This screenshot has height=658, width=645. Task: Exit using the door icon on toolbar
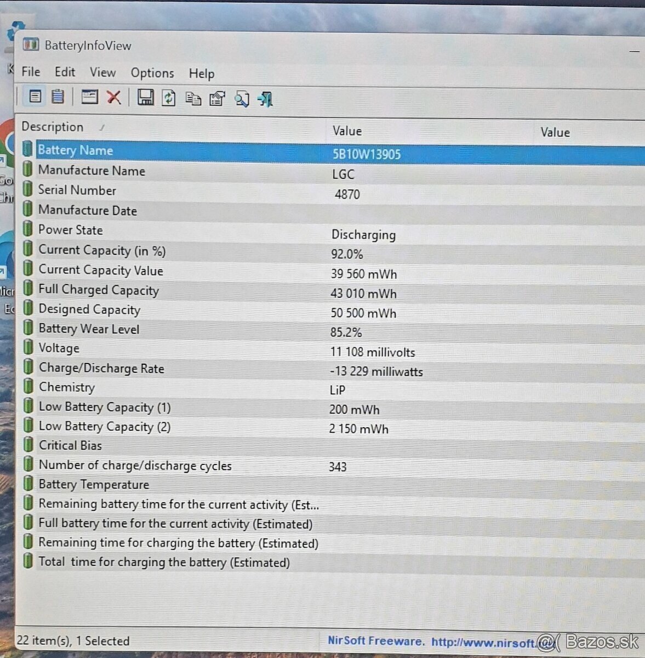(265, 99)
